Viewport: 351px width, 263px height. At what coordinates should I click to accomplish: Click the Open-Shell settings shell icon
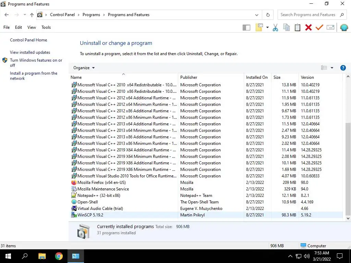click(x=344, y=27)
